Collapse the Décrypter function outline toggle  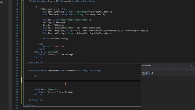pyautogui.click(x=23, y=71)
